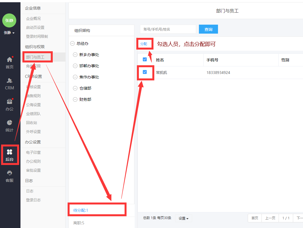
Task: Click the 手机号 column header
Action: pos(212,60)
